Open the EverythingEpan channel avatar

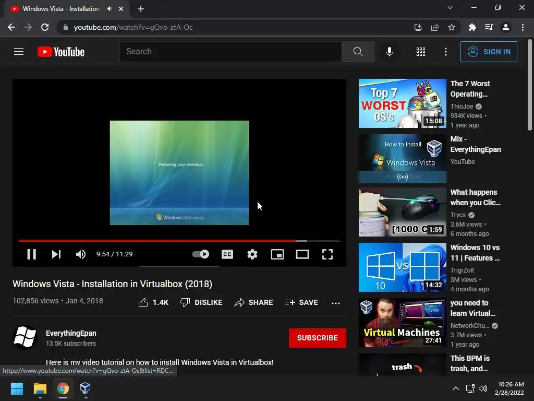point(25,338)
